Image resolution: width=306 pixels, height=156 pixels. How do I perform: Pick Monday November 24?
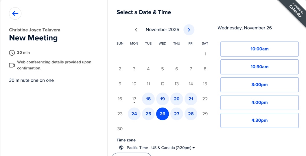(x=134, y=114)
